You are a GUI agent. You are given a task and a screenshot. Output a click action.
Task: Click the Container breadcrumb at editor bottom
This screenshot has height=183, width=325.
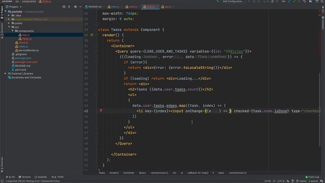tap(128, 173)
